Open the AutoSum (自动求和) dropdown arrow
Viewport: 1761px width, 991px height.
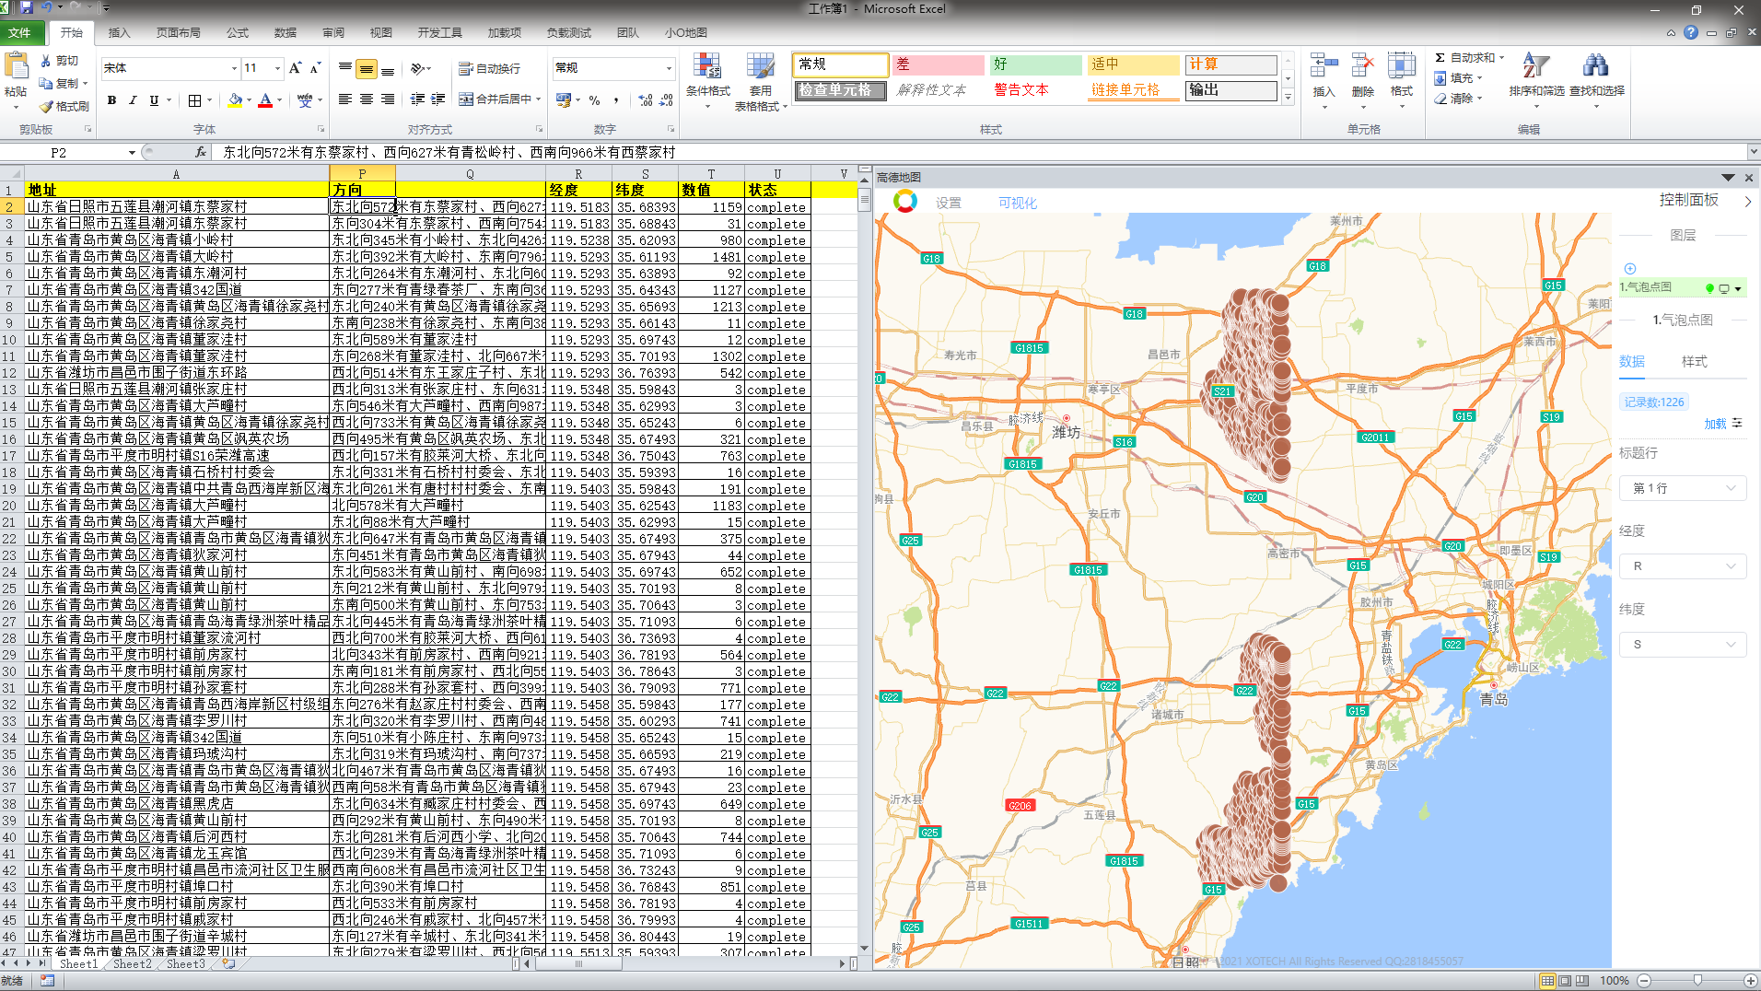point(1501,58)
